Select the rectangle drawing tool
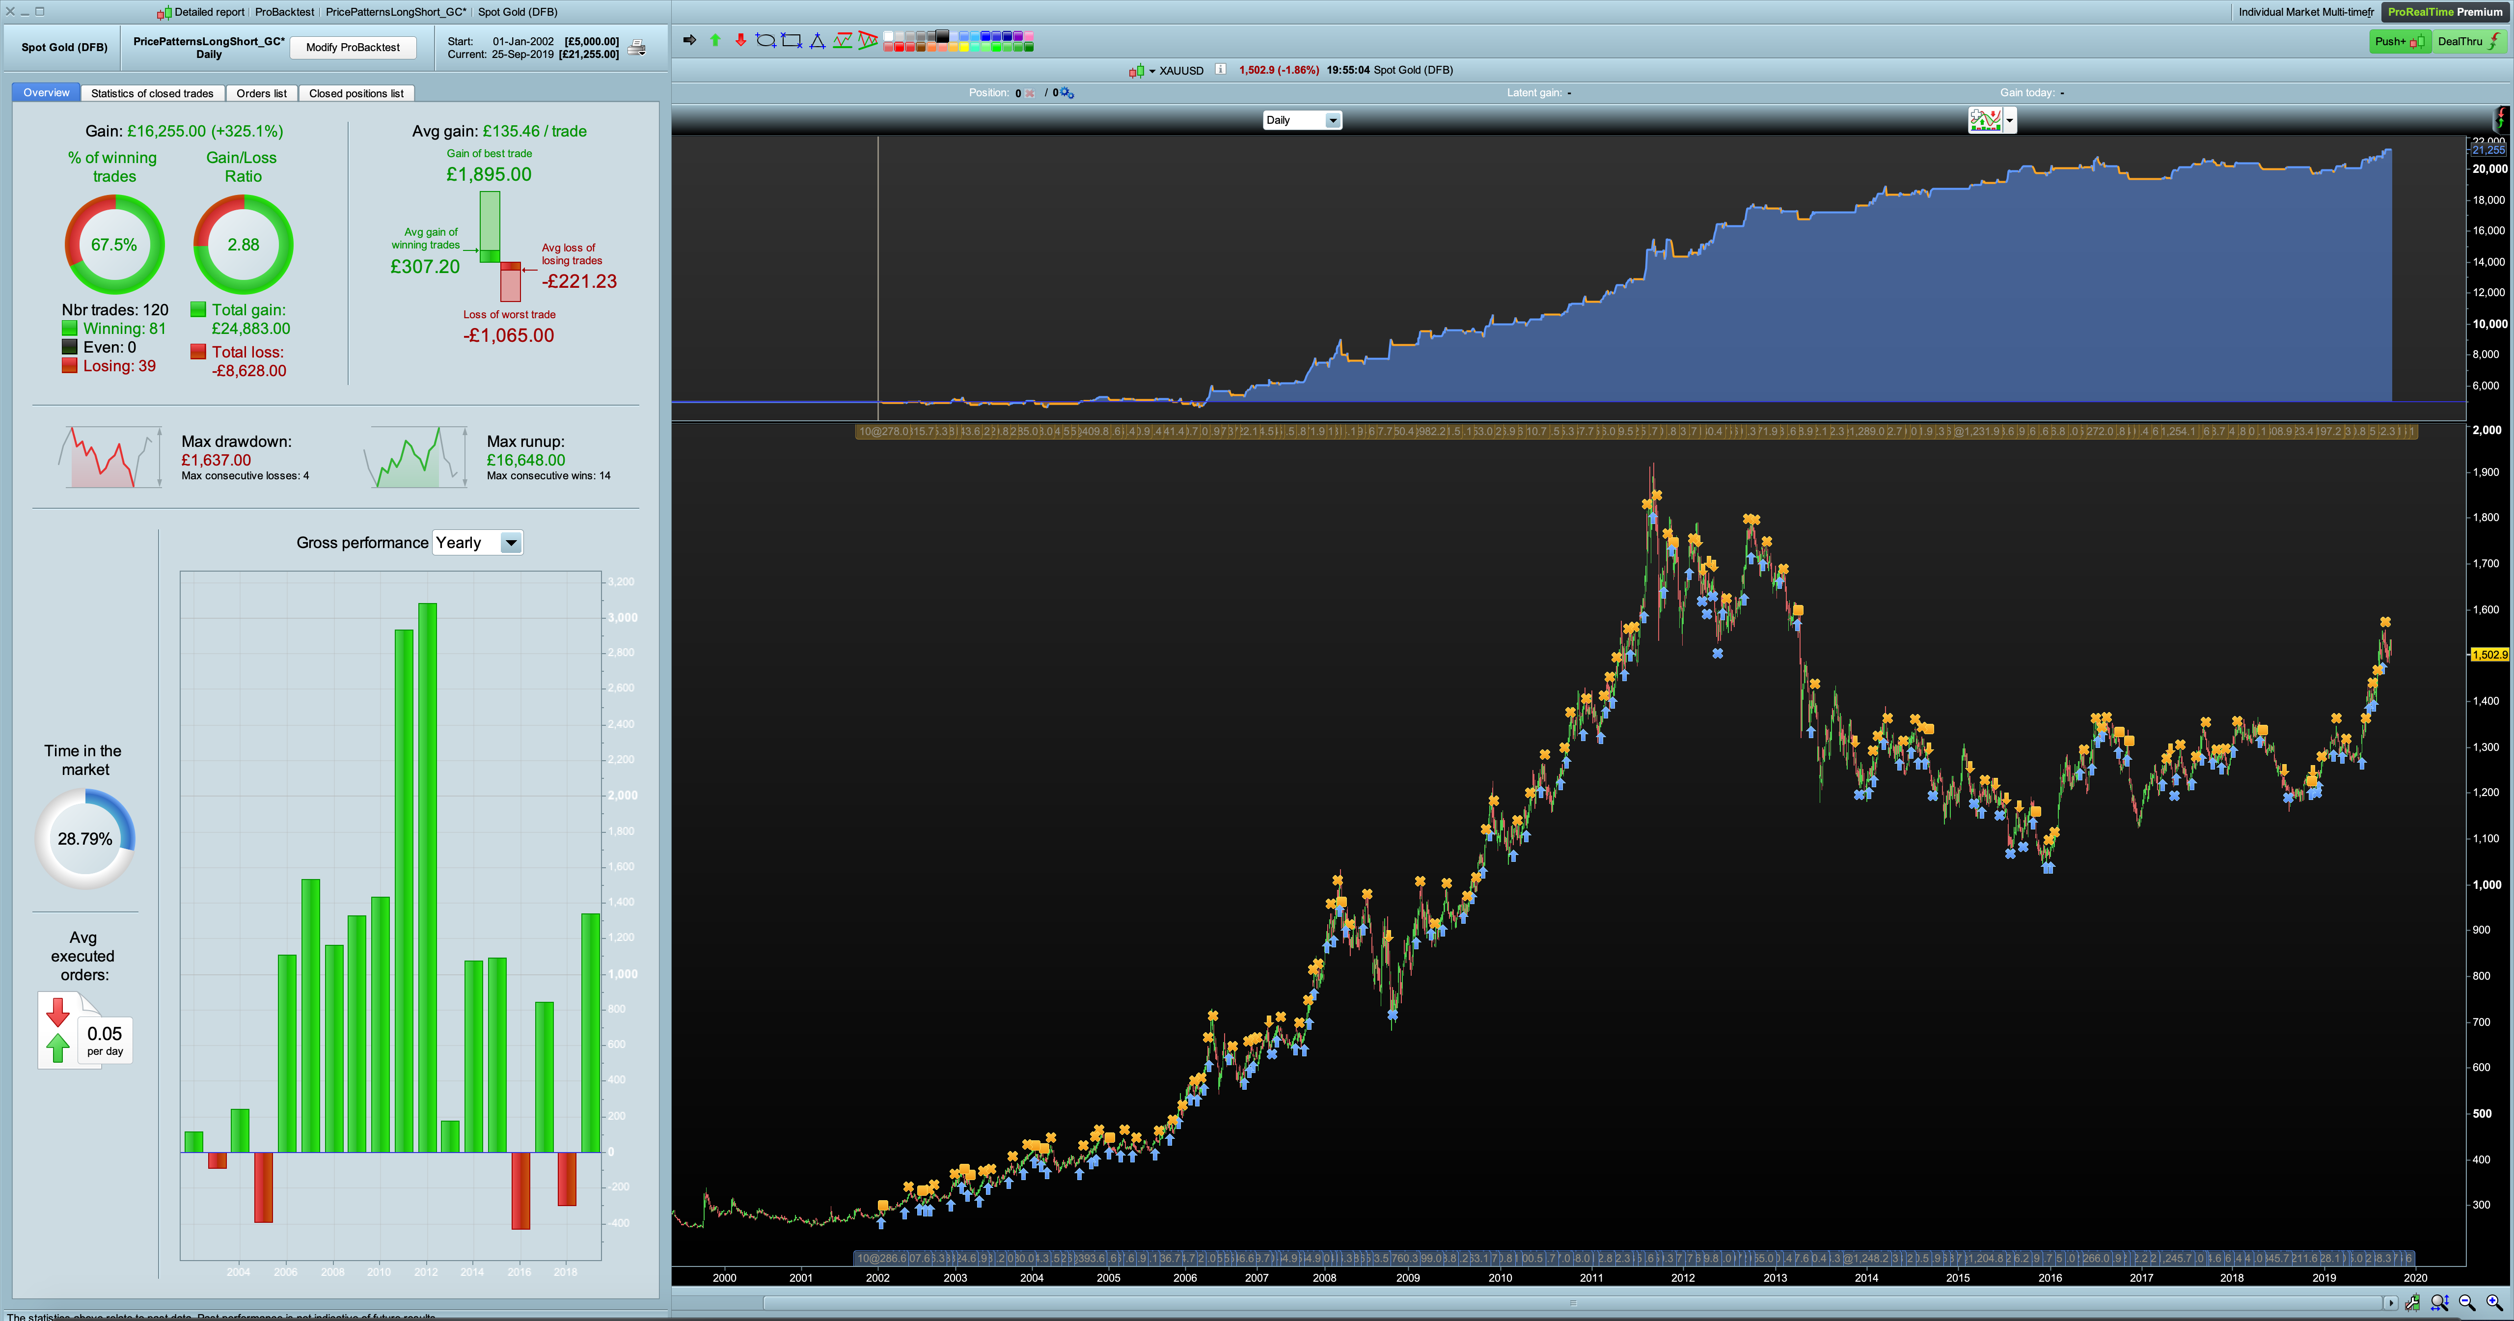2514x1321 pixels. (x=792, y=40)
